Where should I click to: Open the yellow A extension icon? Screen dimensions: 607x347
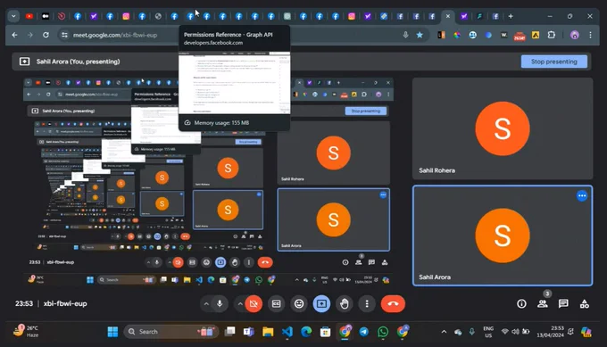coord(536,35)
